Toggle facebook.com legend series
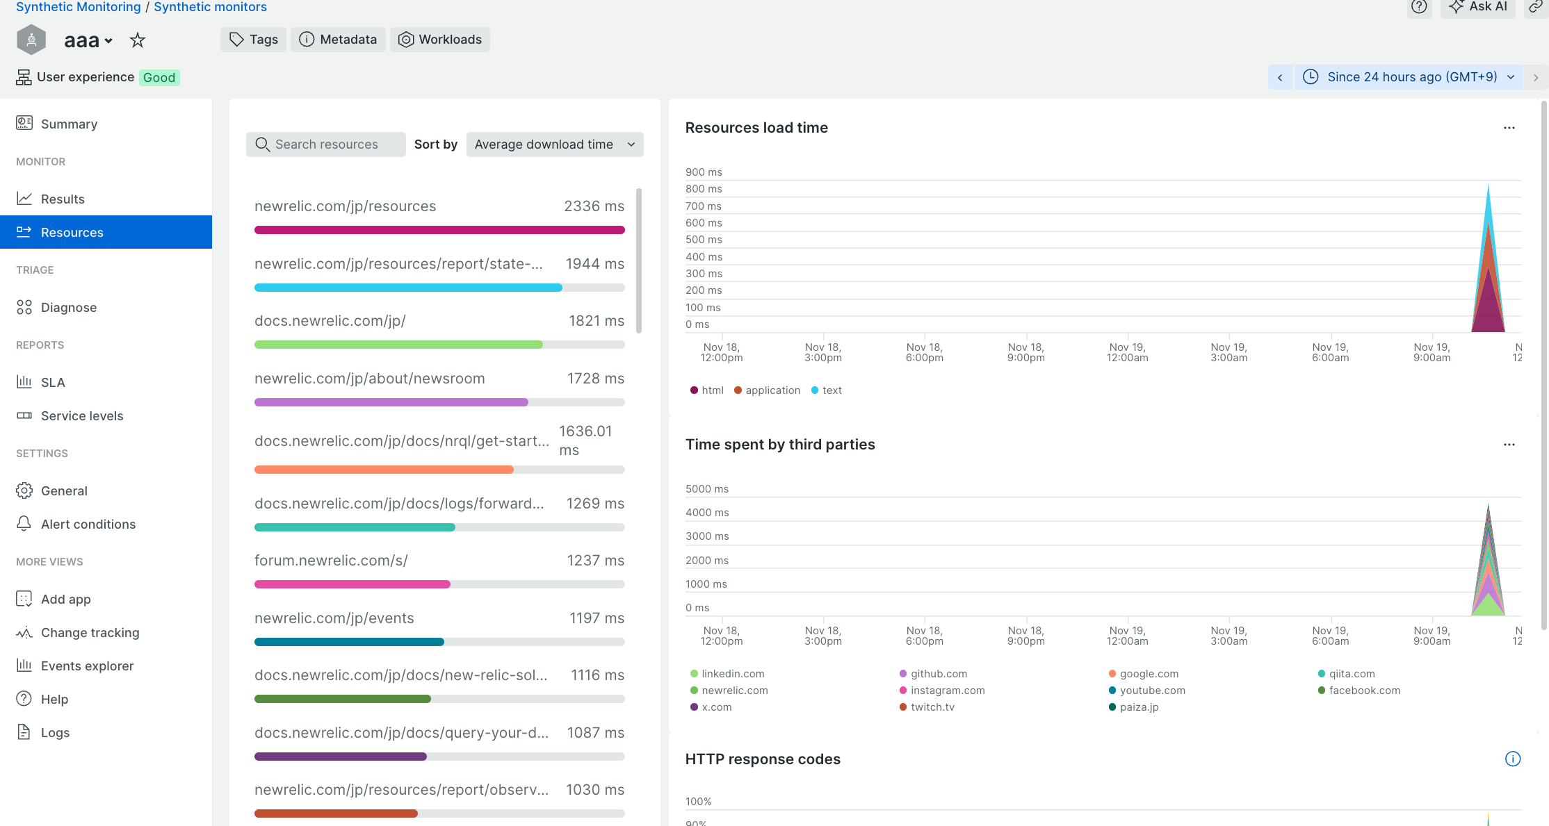1549x826 pixels. [x=1359, y=691]
